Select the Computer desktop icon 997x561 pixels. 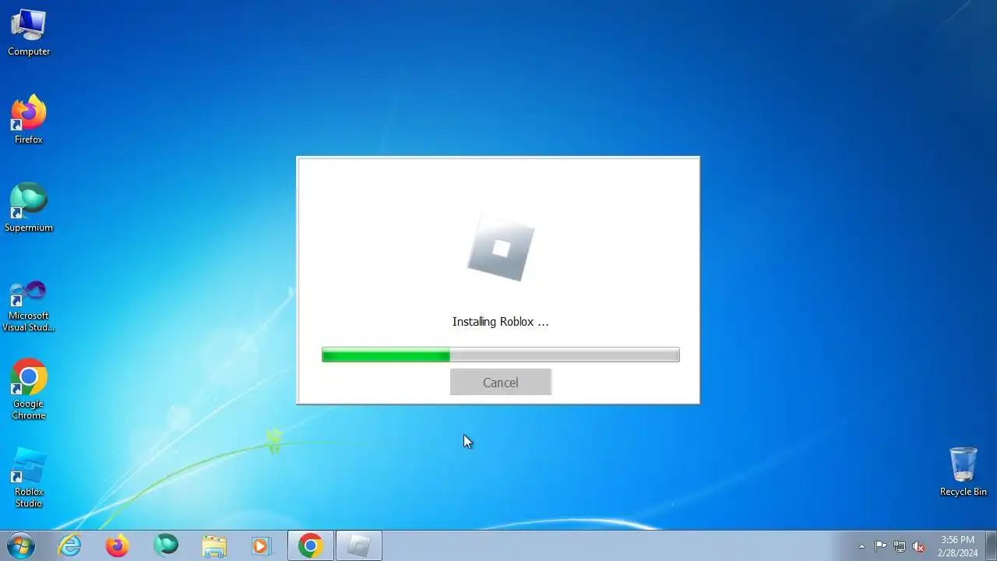(29, 34)
